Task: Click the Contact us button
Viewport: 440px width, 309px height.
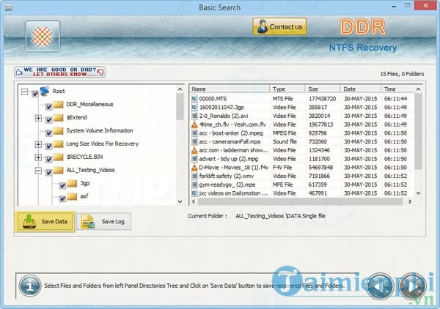Action: pyautogui.click(x=279, y=26)
